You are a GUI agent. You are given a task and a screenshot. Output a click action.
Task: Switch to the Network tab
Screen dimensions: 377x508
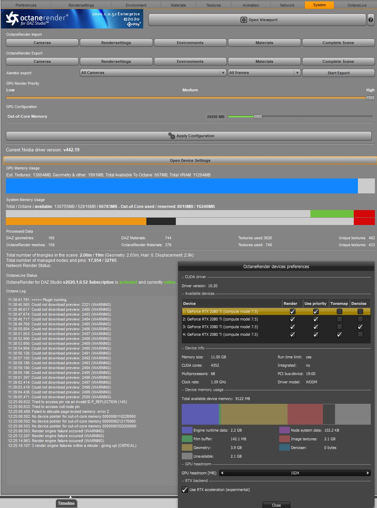pos(288,5)
